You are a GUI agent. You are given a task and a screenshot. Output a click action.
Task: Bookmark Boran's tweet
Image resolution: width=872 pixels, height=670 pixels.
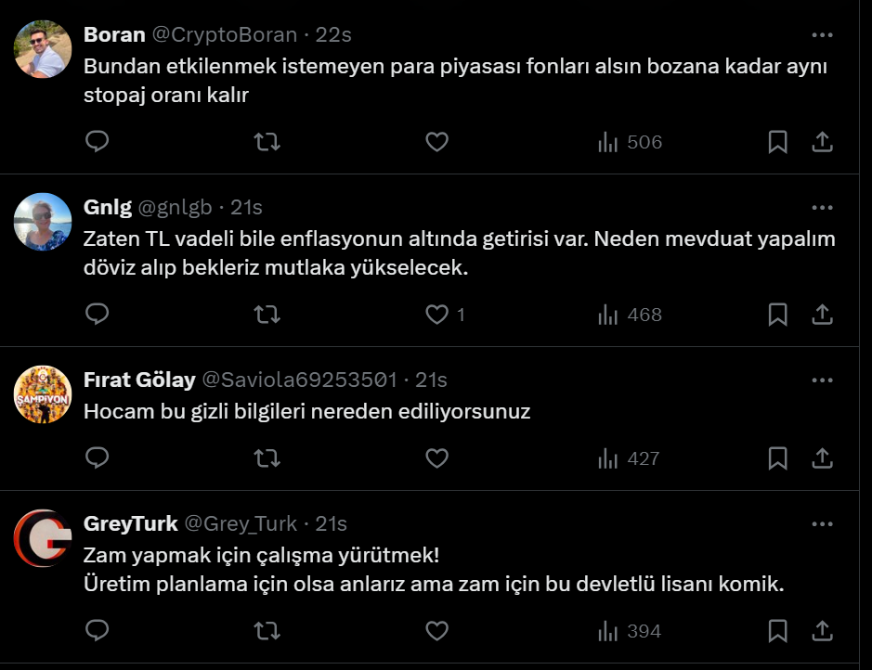click(x=778, y=142)
